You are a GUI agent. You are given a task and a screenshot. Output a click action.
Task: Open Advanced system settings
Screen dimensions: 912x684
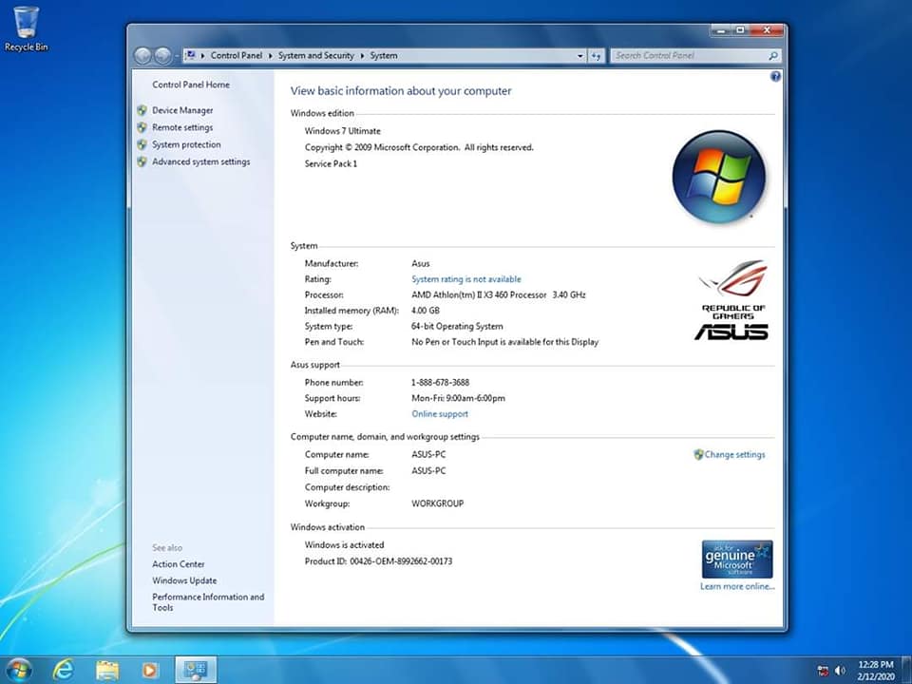(201, 161)
